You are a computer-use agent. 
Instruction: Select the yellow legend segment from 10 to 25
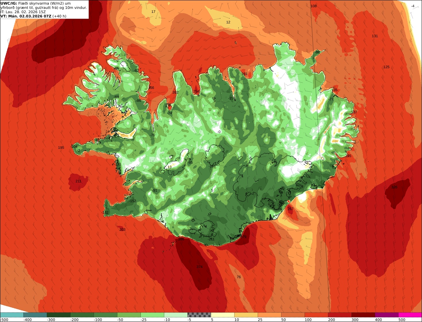pos(246,315)
